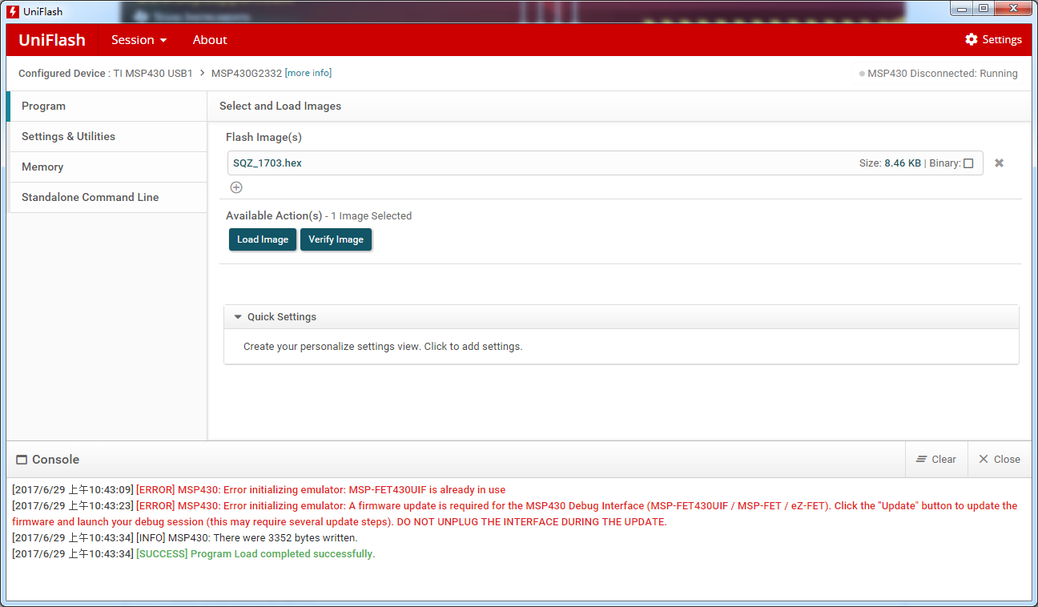
Task: Add another flash image with plus icon
Action: click(x=236, y=187)
